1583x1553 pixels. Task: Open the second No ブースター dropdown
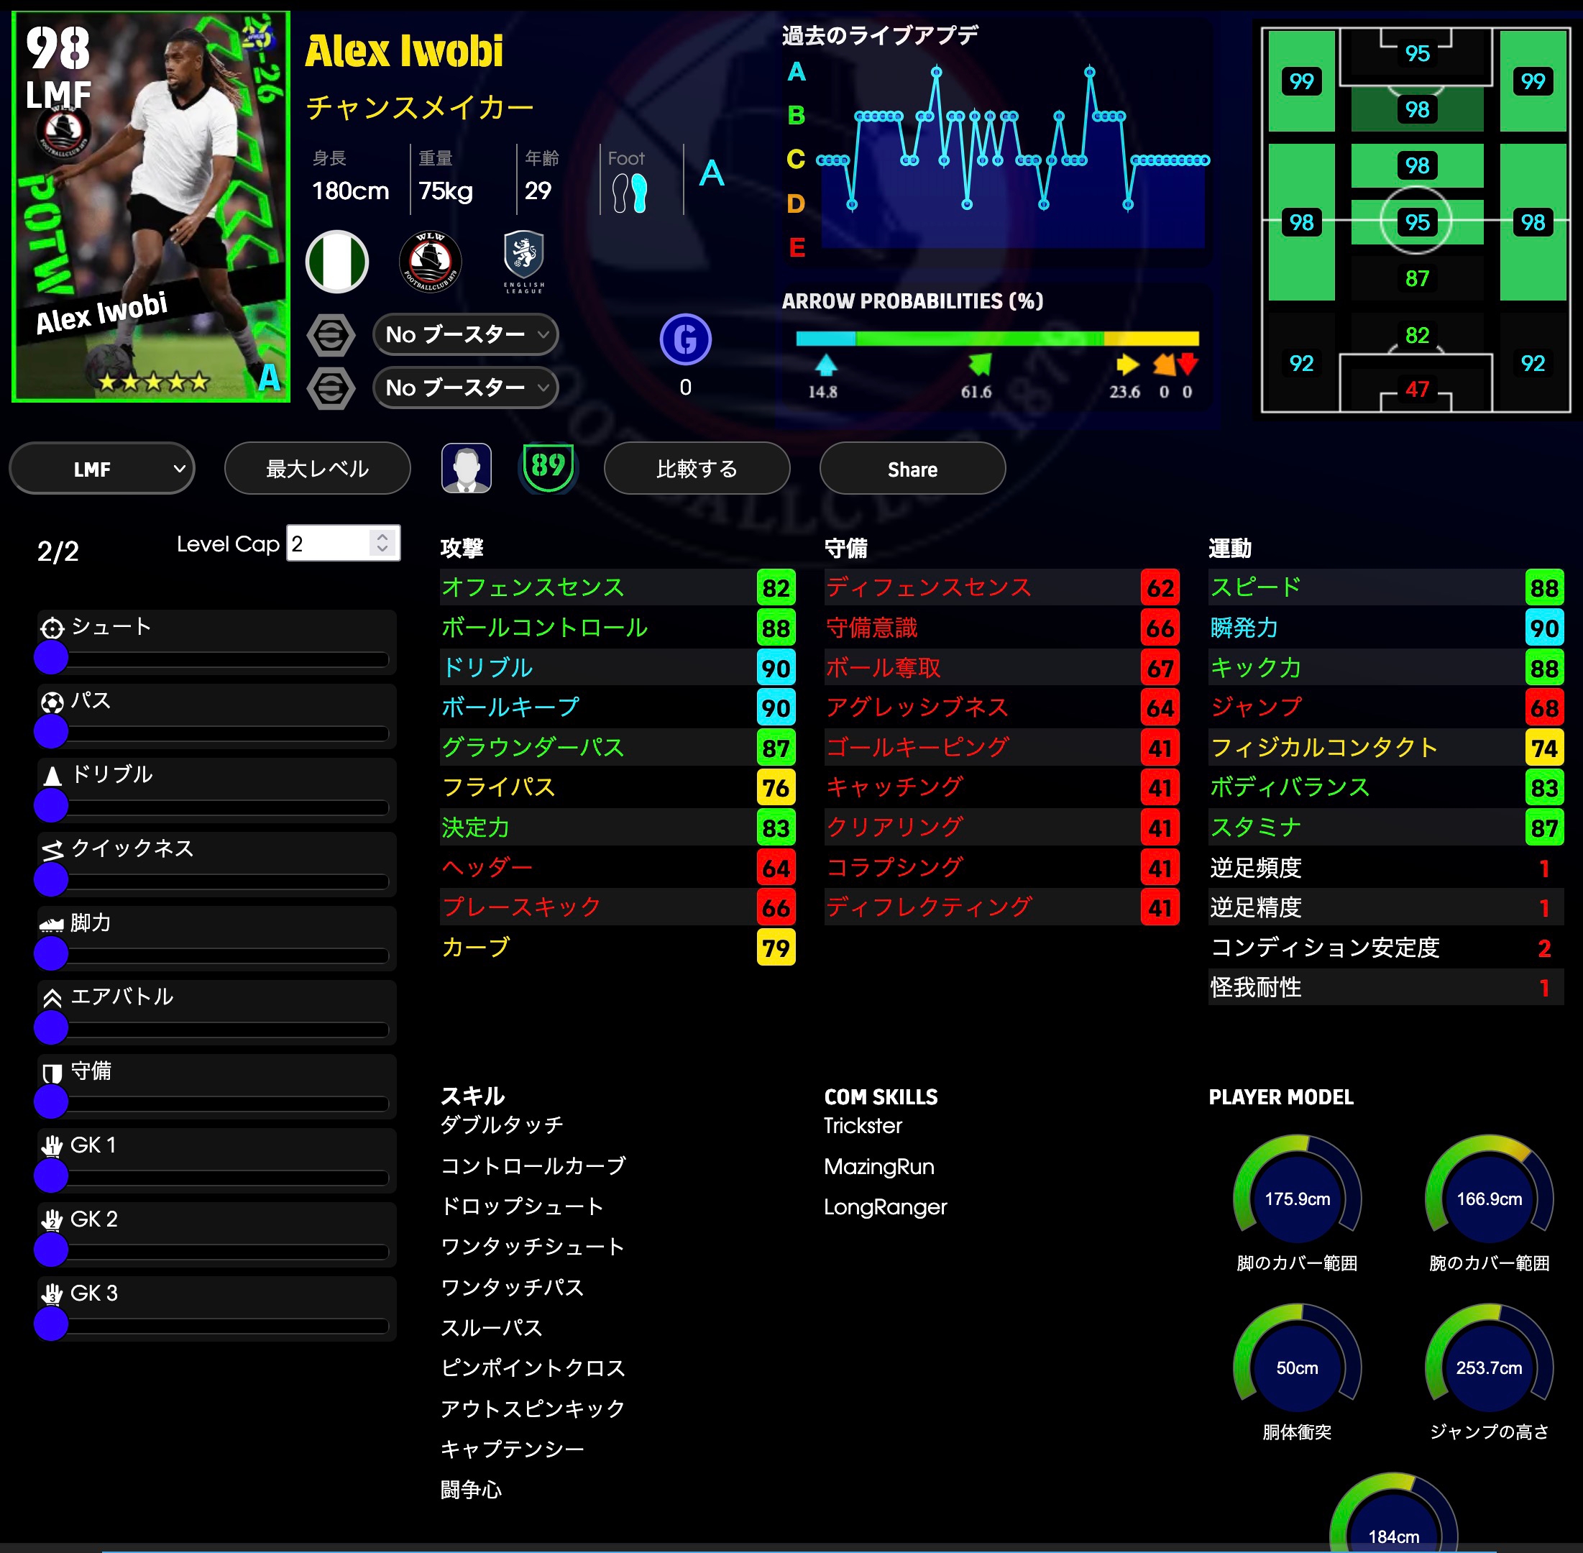click(466, 388)
